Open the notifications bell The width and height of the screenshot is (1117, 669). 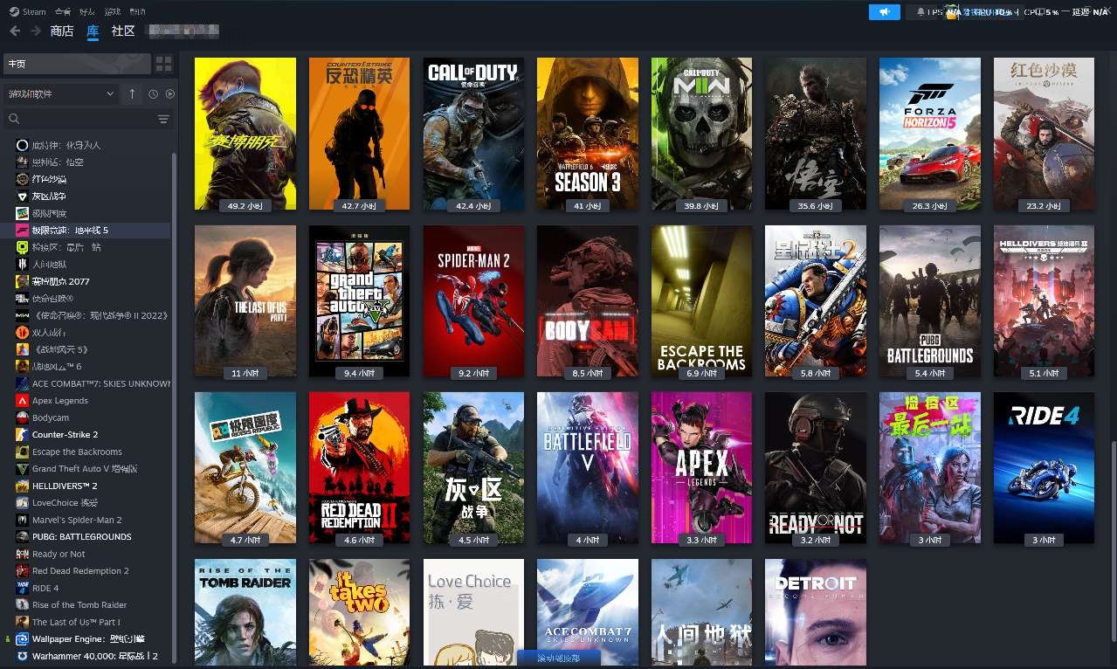920,12
